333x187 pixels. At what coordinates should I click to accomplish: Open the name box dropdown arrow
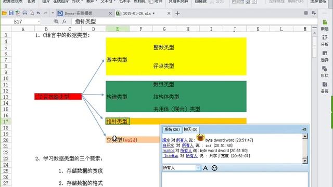(39, 21)
